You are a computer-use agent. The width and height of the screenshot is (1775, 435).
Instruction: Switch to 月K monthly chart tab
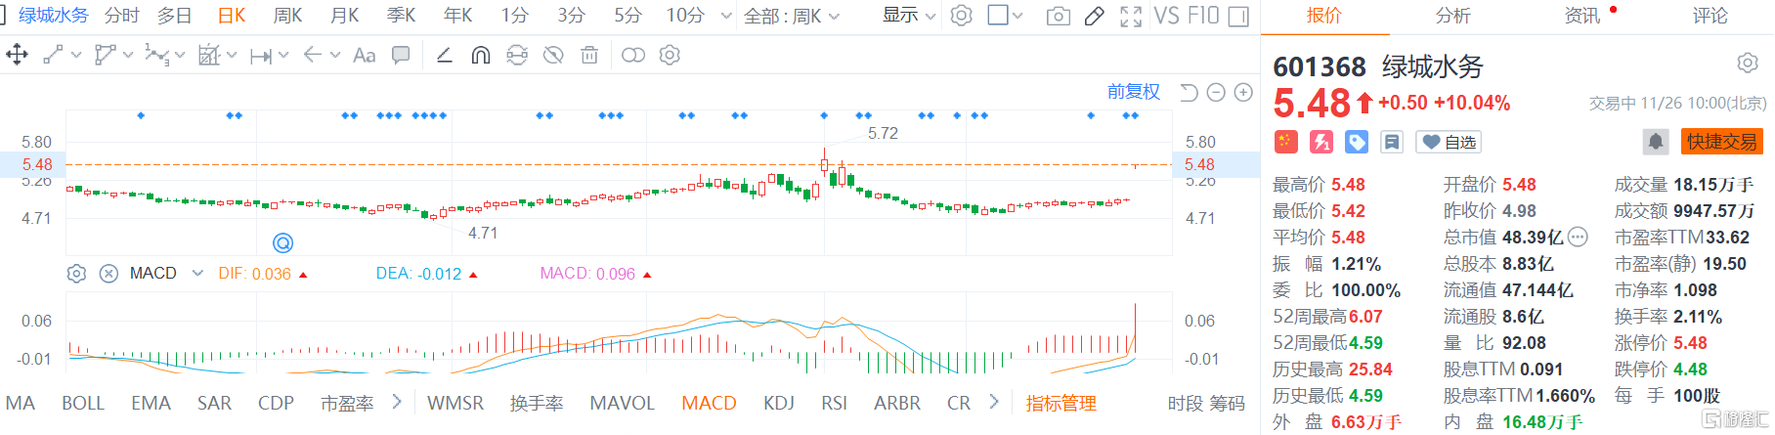tap(345, 16)
